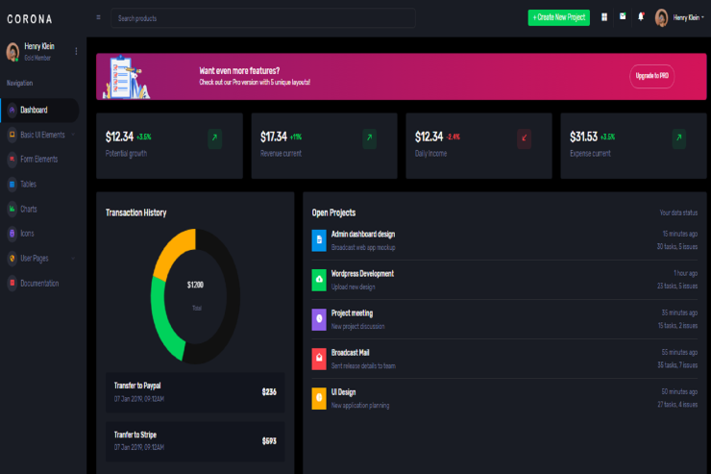711x474 pixels.
Task: Toggle the sidebar with the hamburger icon
Action: [x=98, y=18]
